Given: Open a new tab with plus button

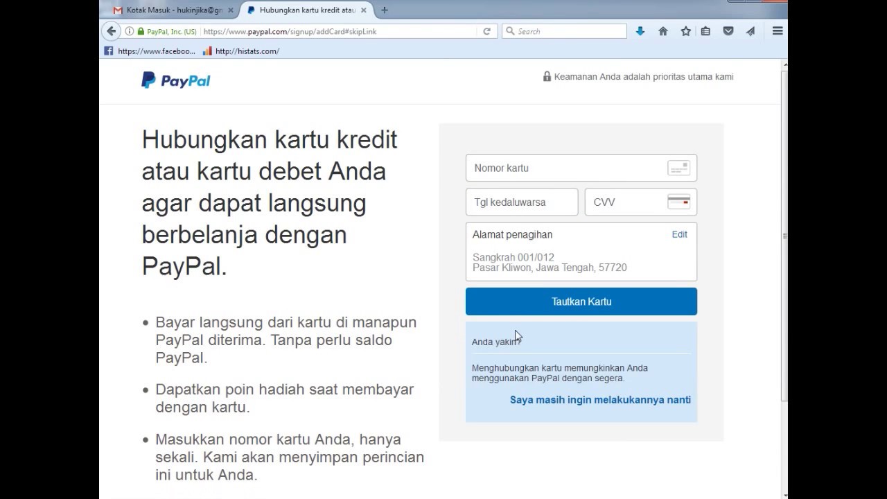Looking at the screenshot, I should pos(385,10).
